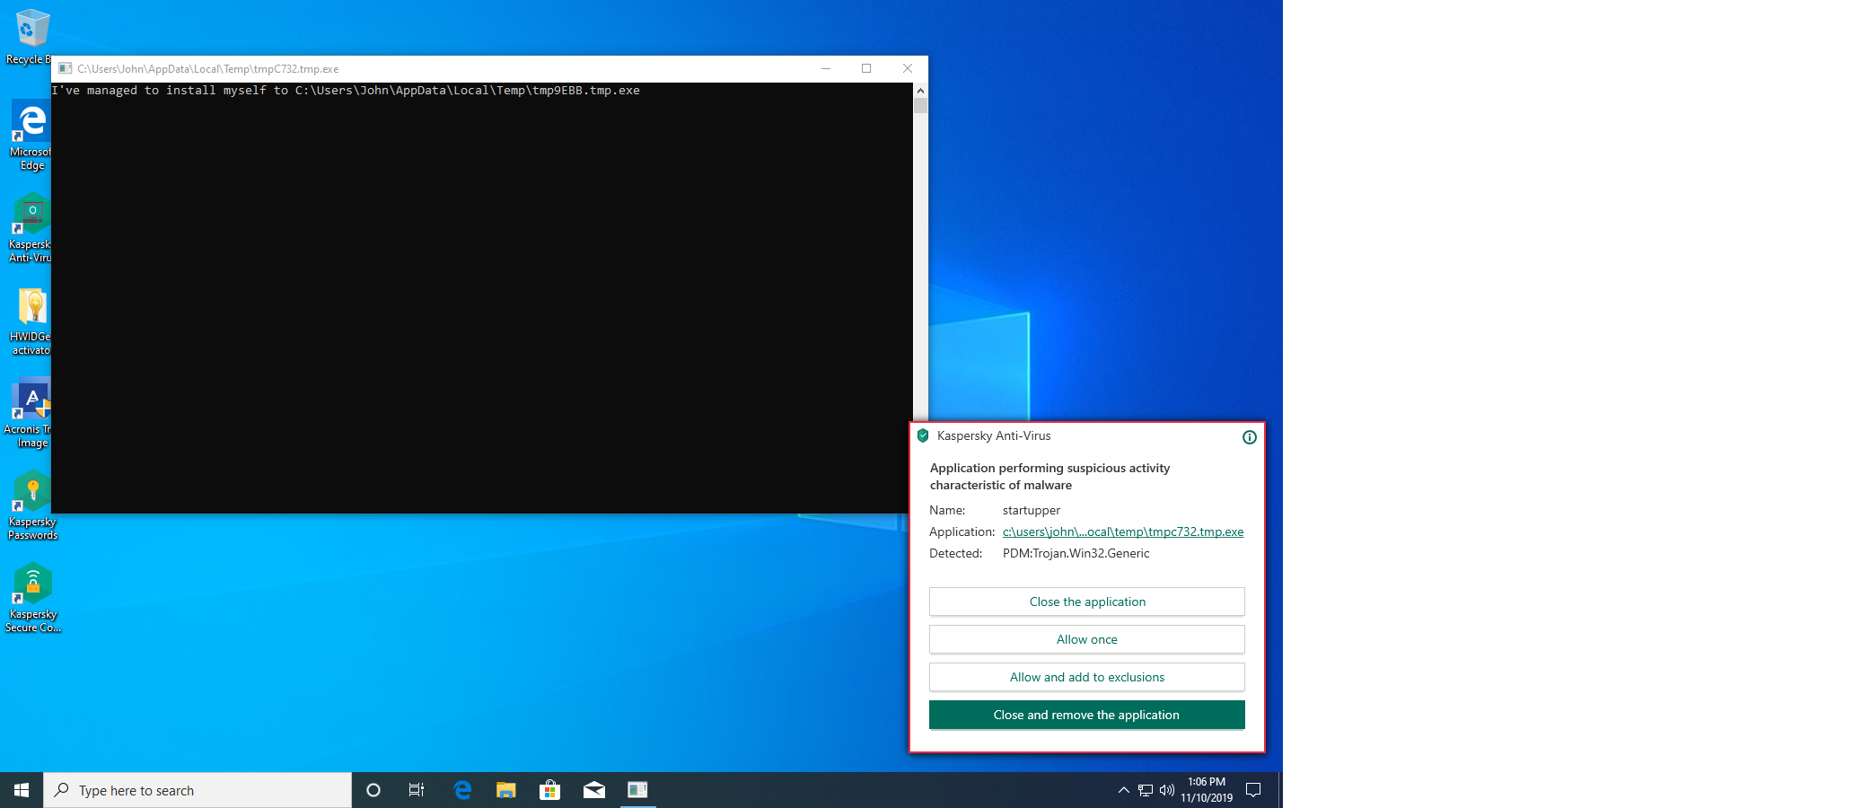The height and width of the screenshot is (808, 1853).
Task: Choose Allow once in Kaspersky alert
Action: pyautogui.click(x=1087, y=639)
